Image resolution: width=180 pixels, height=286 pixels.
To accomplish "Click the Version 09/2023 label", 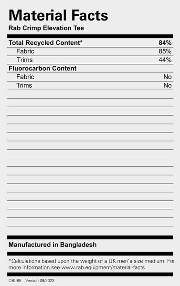I will pos(40,281).
